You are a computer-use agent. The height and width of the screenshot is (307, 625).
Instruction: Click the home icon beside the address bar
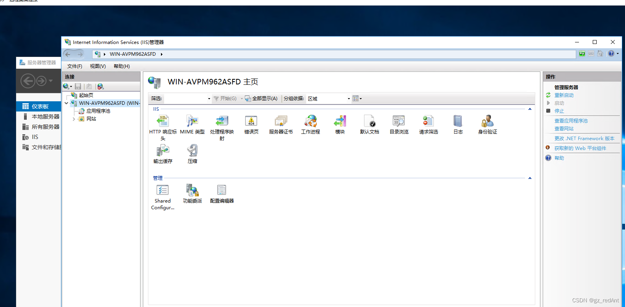point(600,54)
